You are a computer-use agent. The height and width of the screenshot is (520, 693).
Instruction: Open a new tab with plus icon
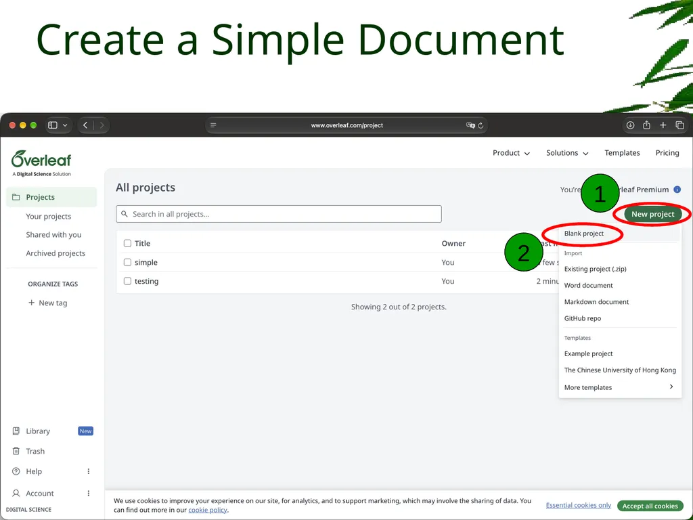point(663,125)
